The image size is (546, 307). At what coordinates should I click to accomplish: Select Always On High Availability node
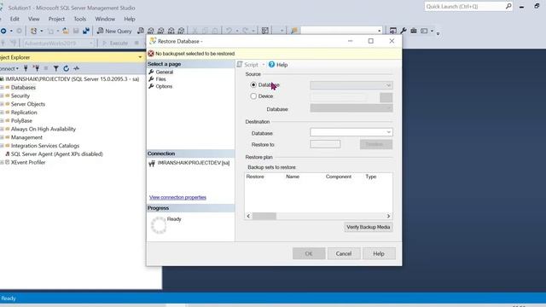(x=44, y=129)
